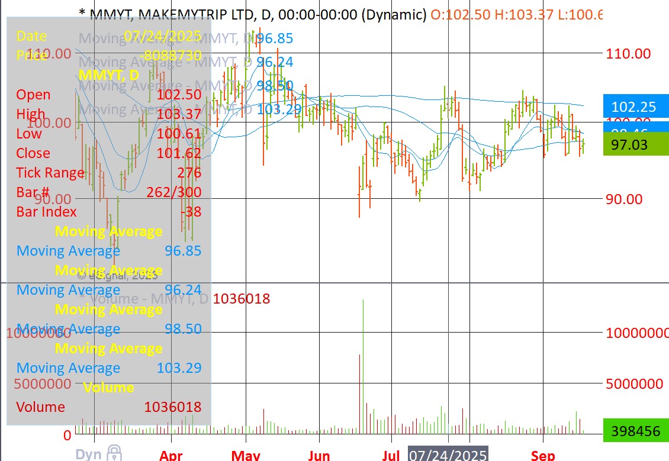Click the 90.00 label on right price axis
This screenshot has height=461, width=669.
(624, 199)
